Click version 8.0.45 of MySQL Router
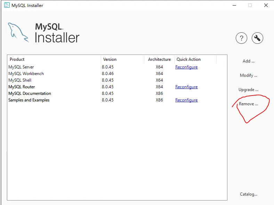 (x=108, y=87)
